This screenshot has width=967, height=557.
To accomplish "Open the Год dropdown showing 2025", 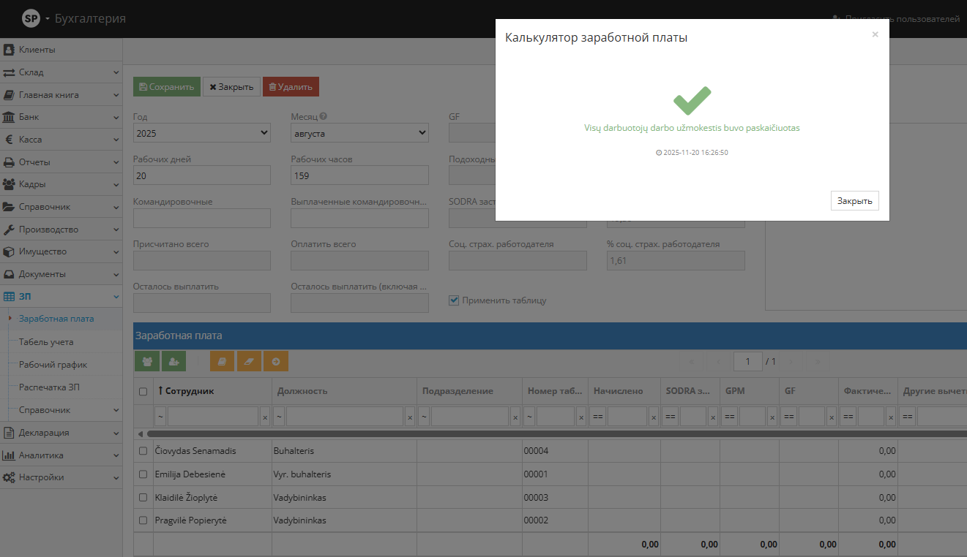I will point(202,133).
